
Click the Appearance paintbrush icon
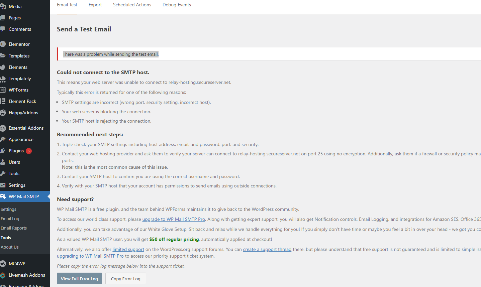click(3, 139)
